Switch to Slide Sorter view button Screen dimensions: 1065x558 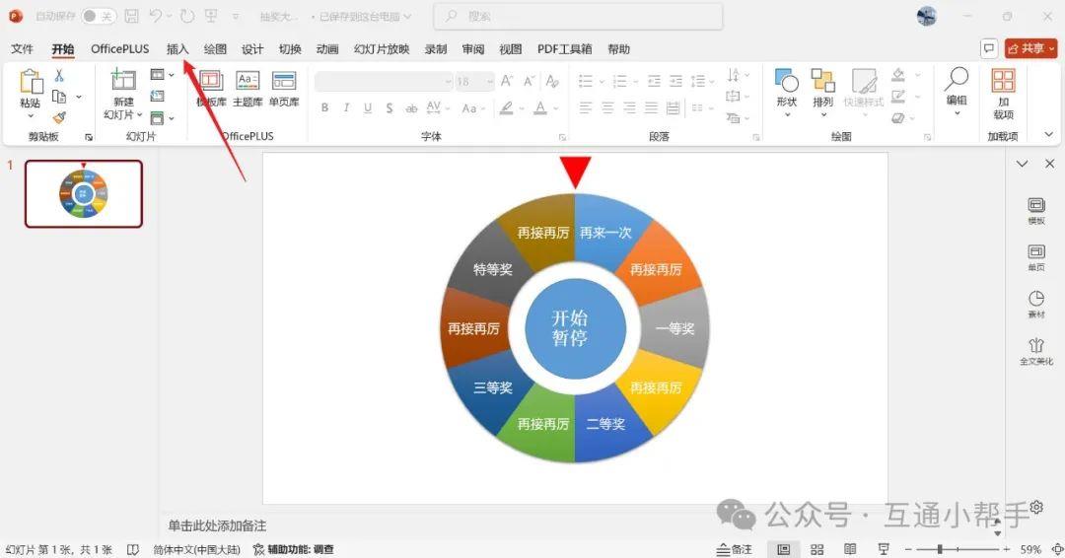pos(817,549)
